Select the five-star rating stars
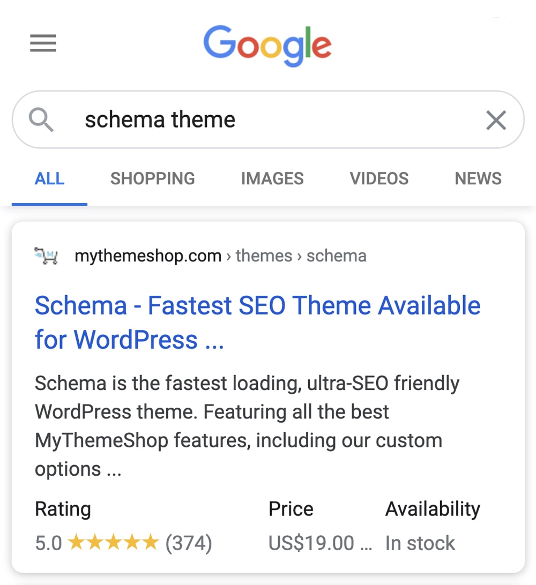 (x=114, y=543)
